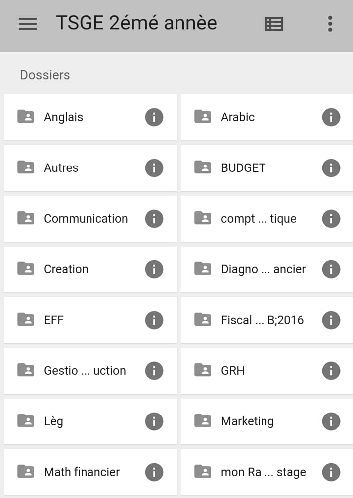Open the Autres folder
This screenshot has height=498, width=353.
[x=90, y=168]
